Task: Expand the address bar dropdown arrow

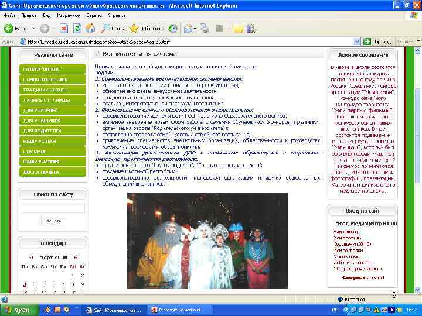Action: coord(357,42)
